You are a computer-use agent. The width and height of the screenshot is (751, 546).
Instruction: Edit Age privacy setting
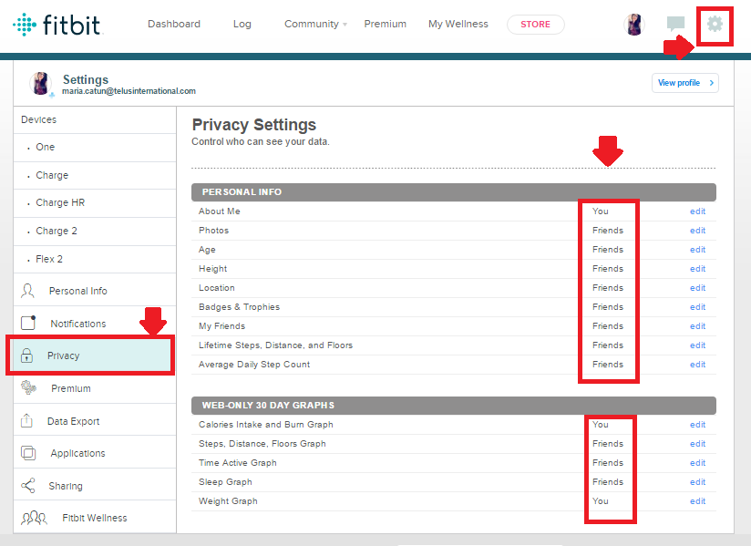click(697, 250)
